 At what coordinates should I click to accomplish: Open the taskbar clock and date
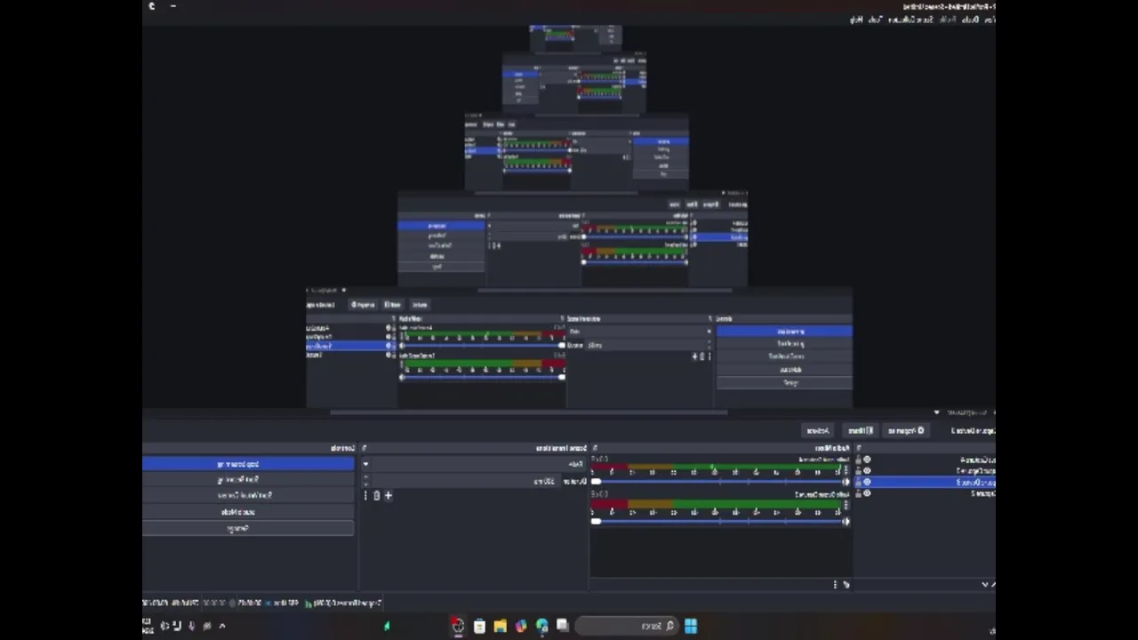(x=147, y=626)
